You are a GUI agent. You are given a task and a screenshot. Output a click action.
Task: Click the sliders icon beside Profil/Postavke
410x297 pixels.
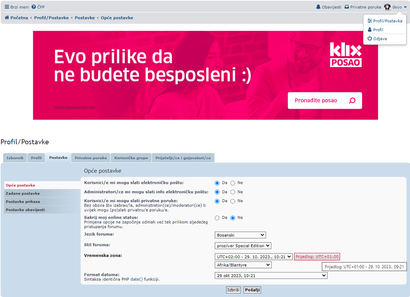point(370,21)
